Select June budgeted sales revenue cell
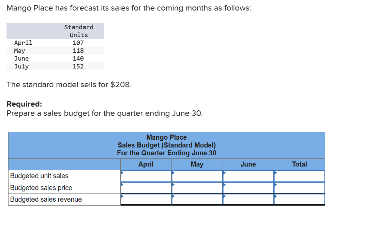Image resolution: width=390 pixels, height=233 pixels. click(248, 199)
